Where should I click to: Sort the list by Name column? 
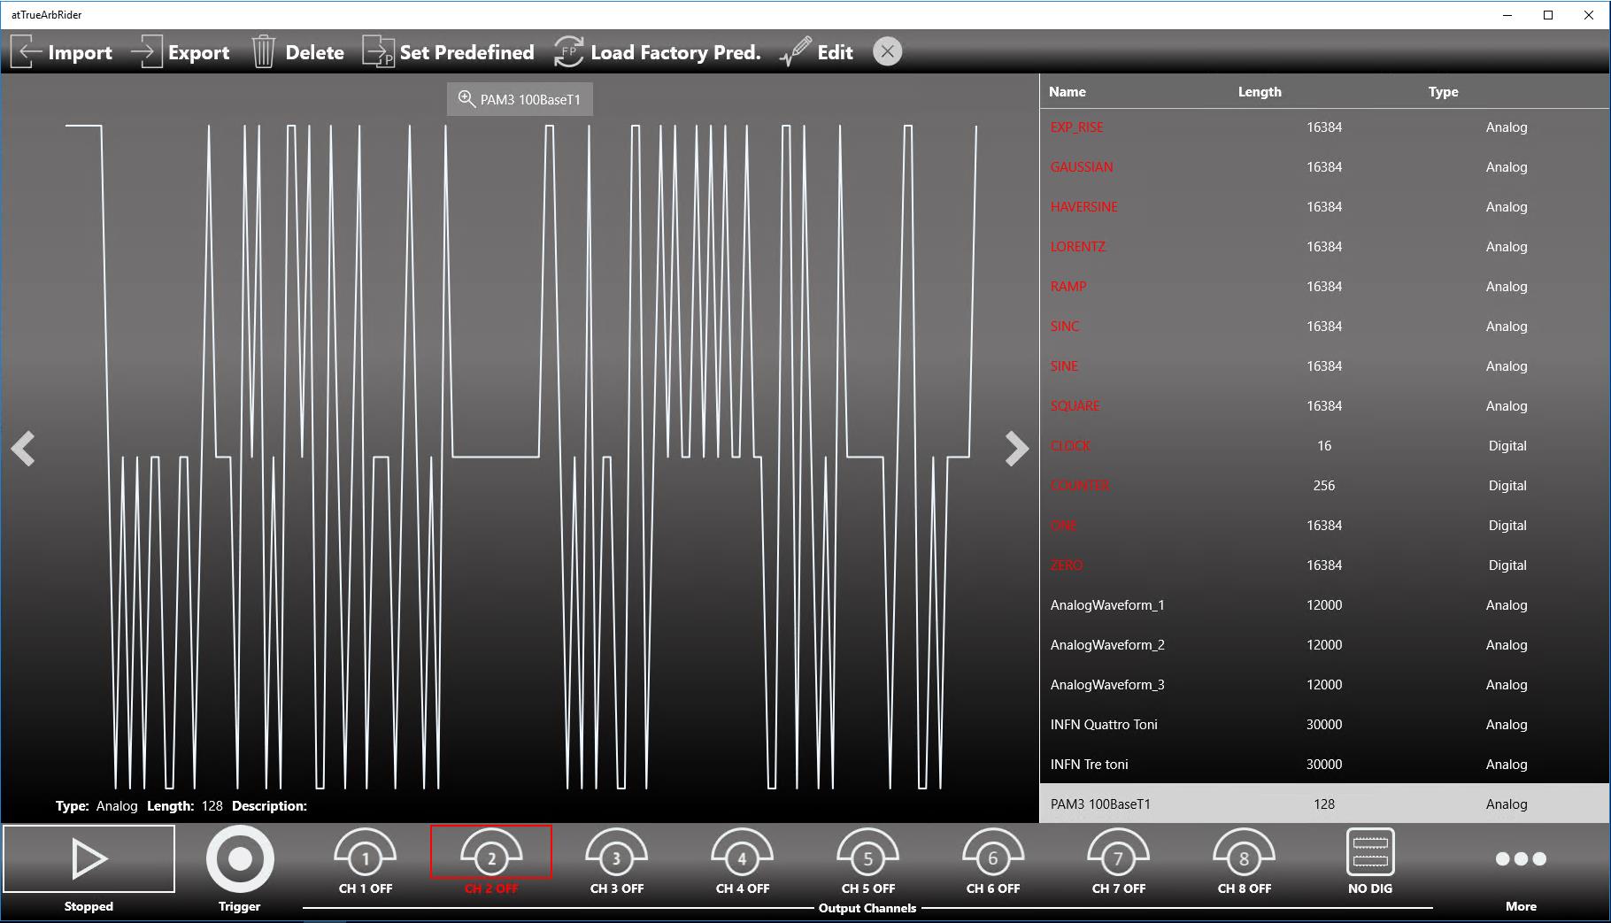point(1067,92)
